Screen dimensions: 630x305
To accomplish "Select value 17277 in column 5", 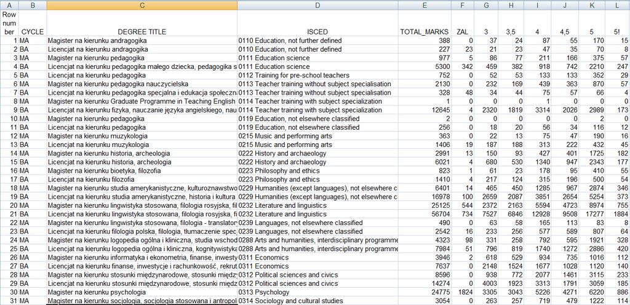I will [592, 214].
